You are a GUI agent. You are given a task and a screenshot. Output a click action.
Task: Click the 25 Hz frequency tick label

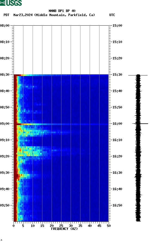[61, 226]
